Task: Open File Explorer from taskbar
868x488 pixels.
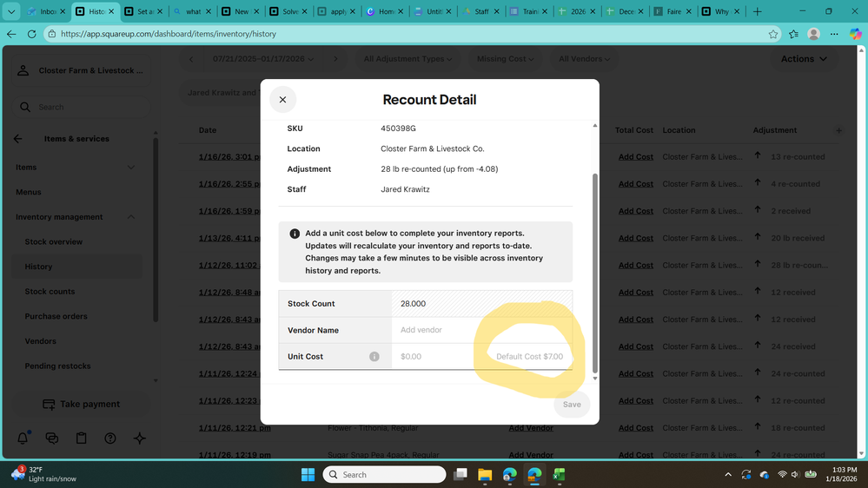Action: (x=484, y=475)
